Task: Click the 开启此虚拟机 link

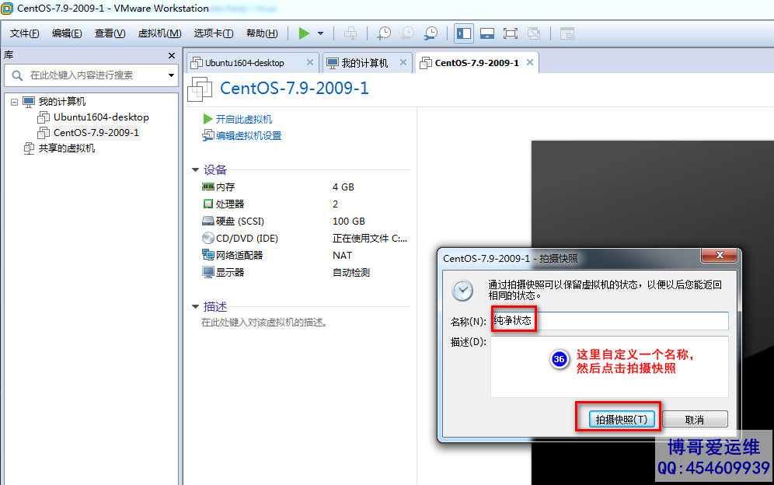Action: click(243, 119)
